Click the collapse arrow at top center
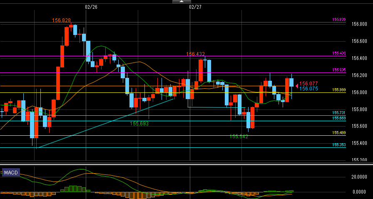Image resolution: width=373 pixels, height=199 pixels. tap(182, 2)
